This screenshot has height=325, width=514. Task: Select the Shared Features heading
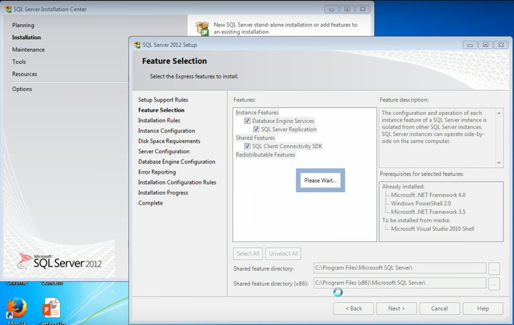255,138
